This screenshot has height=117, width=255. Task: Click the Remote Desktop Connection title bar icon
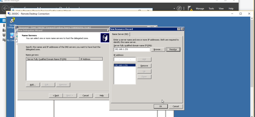9,14
